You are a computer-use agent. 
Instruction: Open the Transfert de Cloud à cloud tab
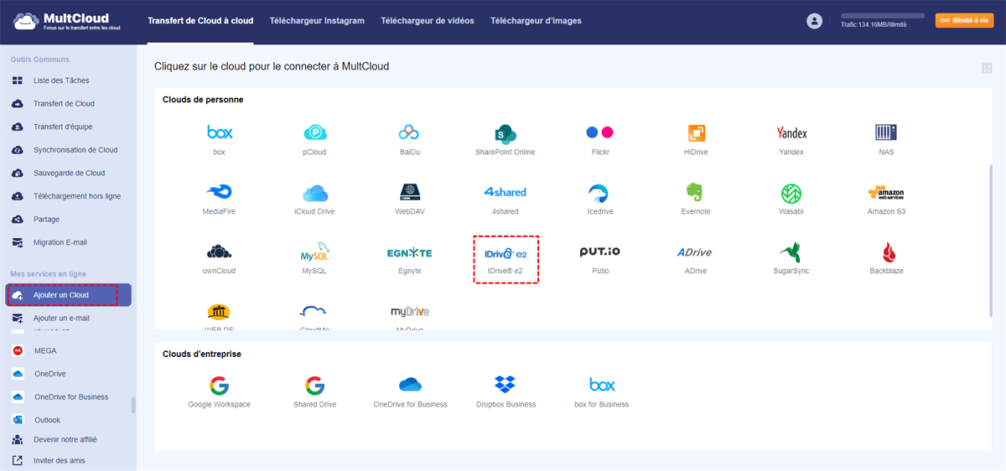[x=200, y=21]
